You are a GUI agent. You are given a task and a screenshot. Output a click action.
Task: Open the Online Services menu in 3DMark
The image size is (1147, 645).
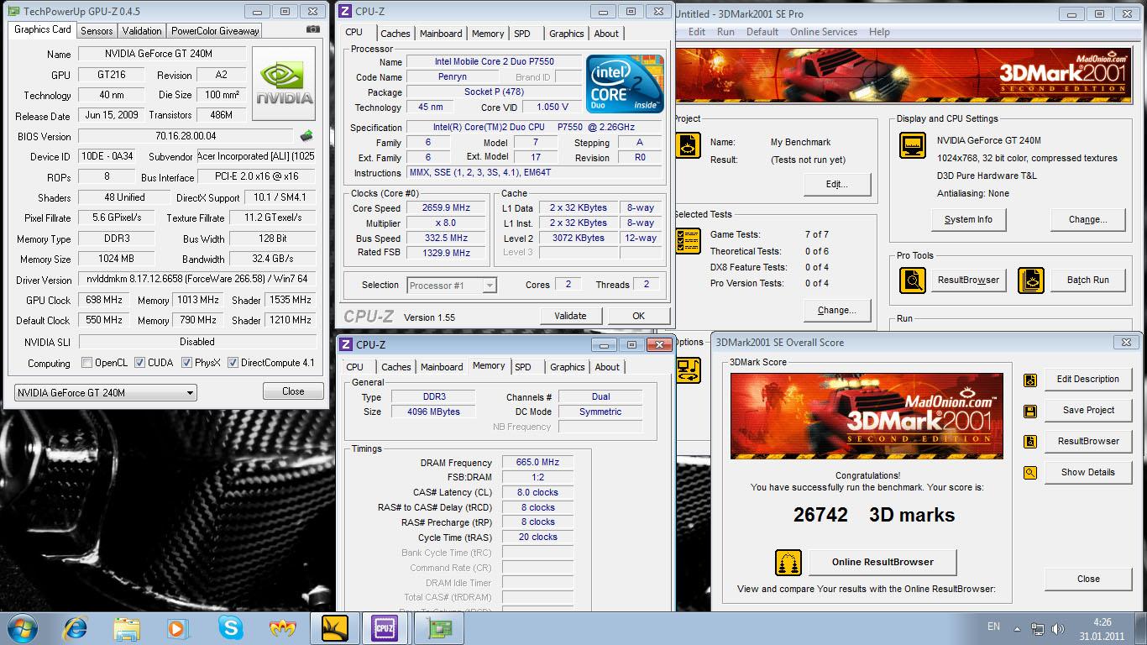pyautogui.click(x=824, y=32)
